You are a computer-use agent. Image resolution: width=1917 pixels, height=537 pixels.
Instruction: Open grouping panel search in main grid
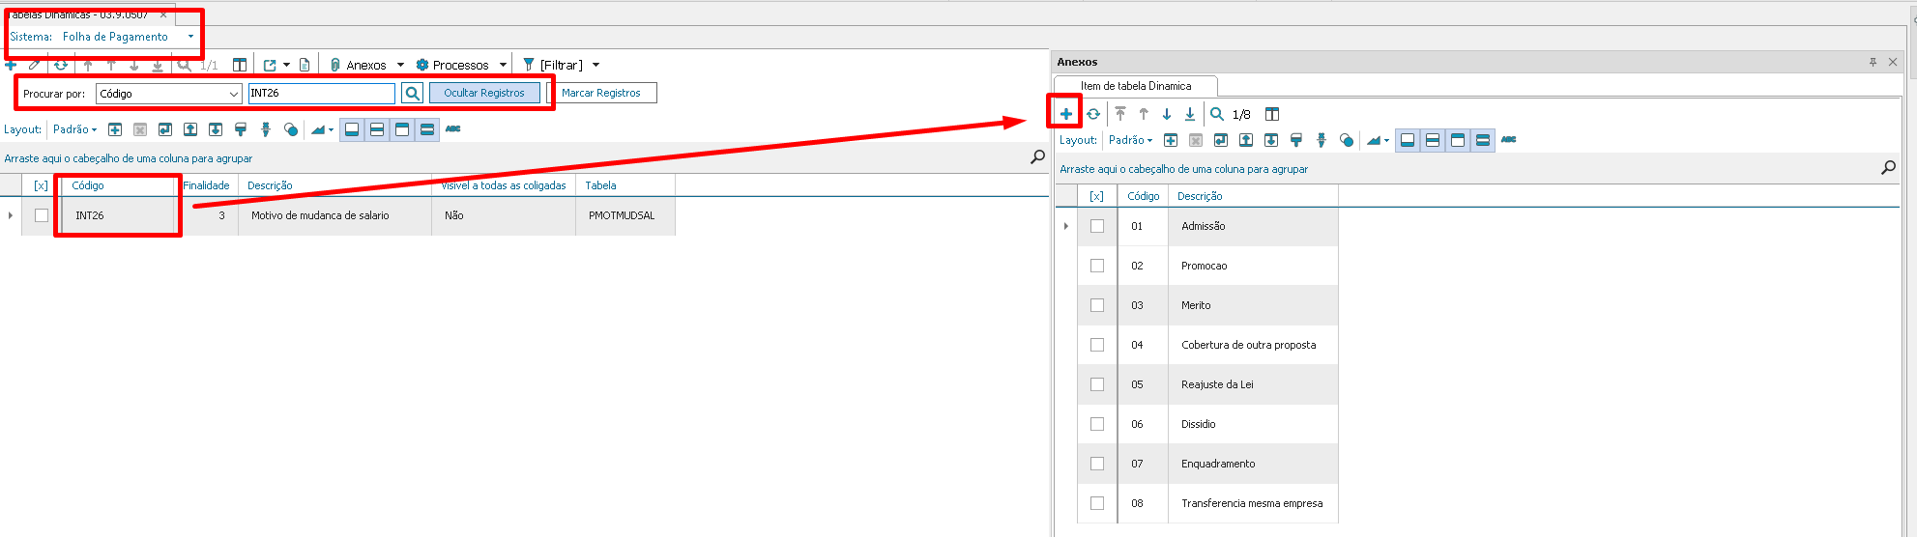click(x=1037, y=156)
